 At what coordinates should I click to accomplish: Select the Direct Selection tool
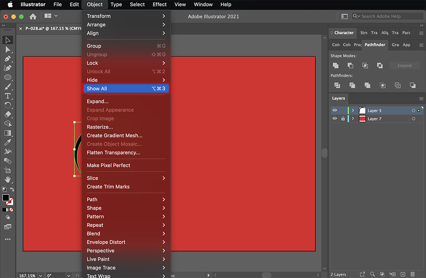coord(7,50)
